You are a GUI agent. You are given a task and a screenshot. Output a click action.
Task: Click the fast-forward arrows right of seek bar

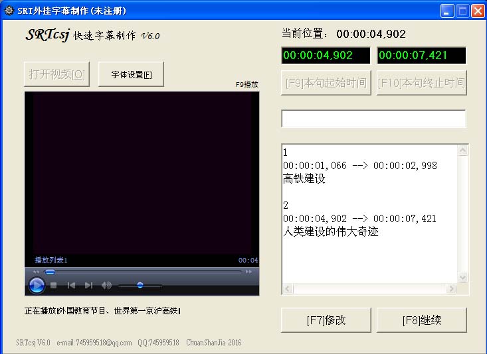(x=249, y=272)
